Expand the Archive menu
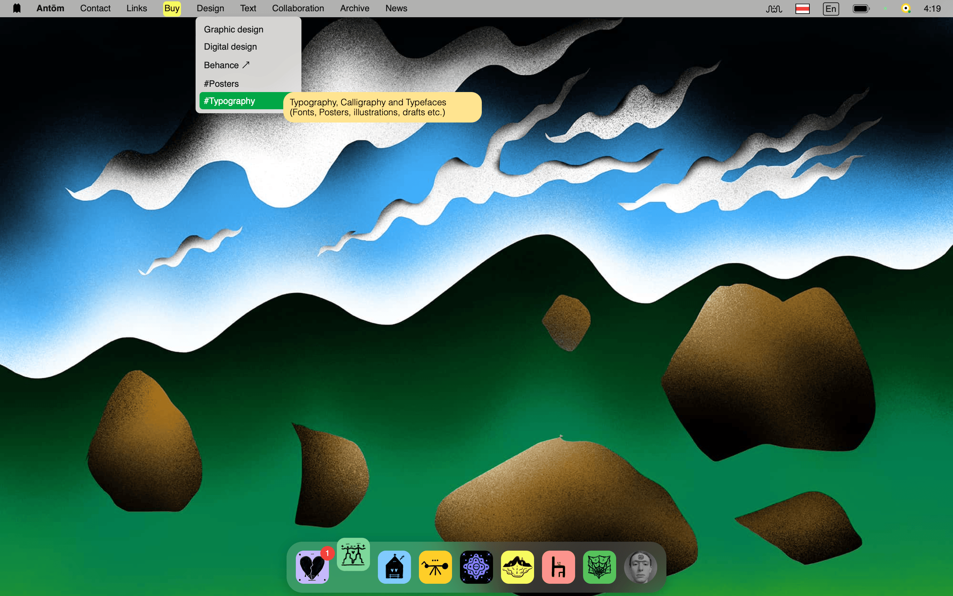 pyautogui.click(x=354, y=8)
